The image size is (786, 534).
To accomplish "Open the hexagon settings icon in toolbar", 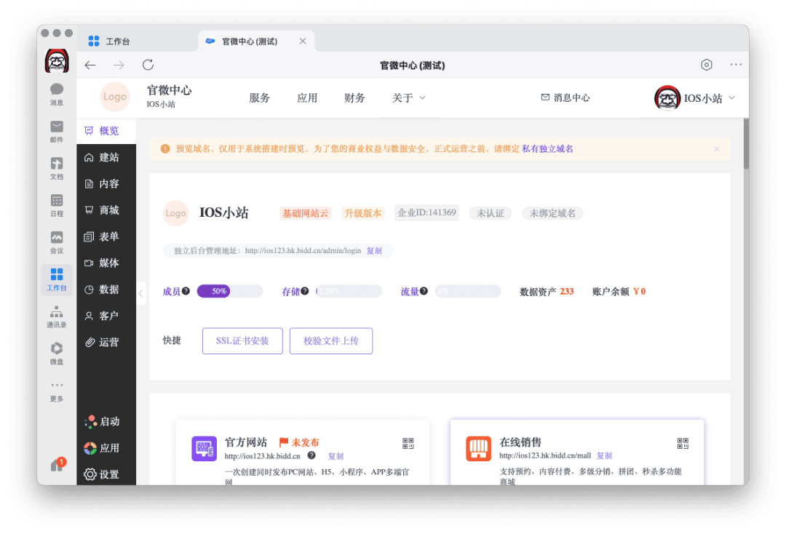I will 706,65.
